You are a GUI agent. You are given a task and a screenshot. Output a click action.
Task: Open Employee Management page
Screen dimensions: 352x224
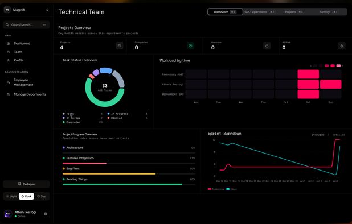[23, 82]
